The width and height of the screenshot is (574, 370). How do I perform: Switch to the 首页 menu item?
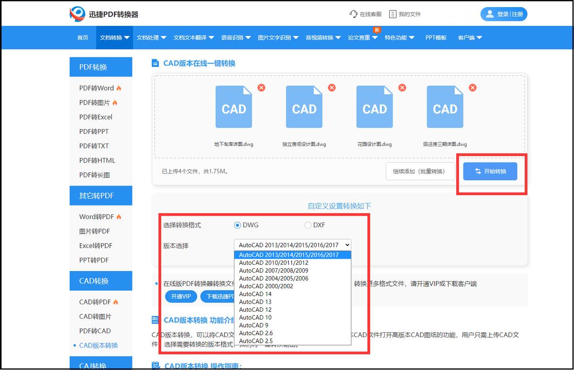(82, 37)
